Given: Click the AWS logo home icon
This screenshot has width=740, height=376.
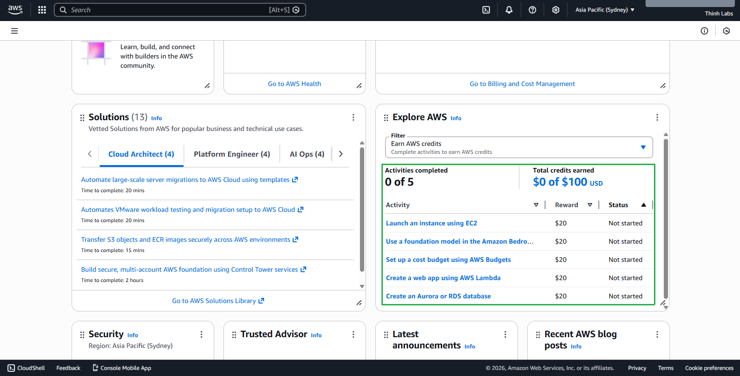Looking at the screenshot, I should [x=15, y=10].
